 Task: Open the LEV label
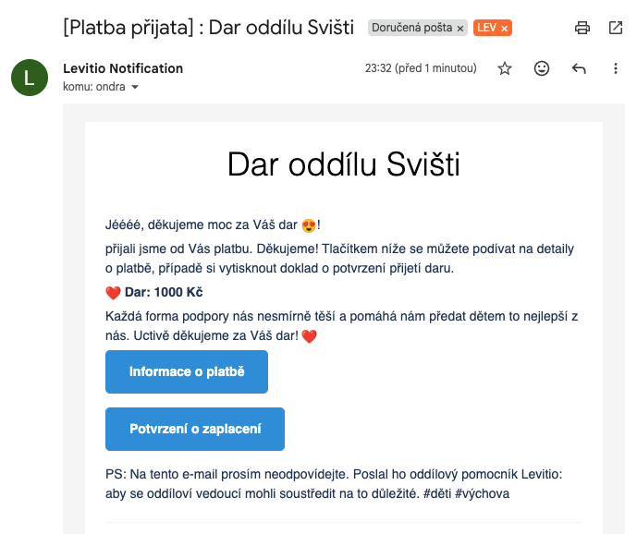[x=486, y=29]
